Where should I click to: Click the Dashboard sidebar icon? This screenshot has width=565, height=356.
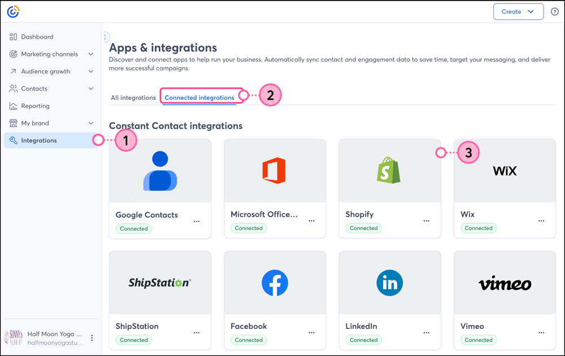14,37
